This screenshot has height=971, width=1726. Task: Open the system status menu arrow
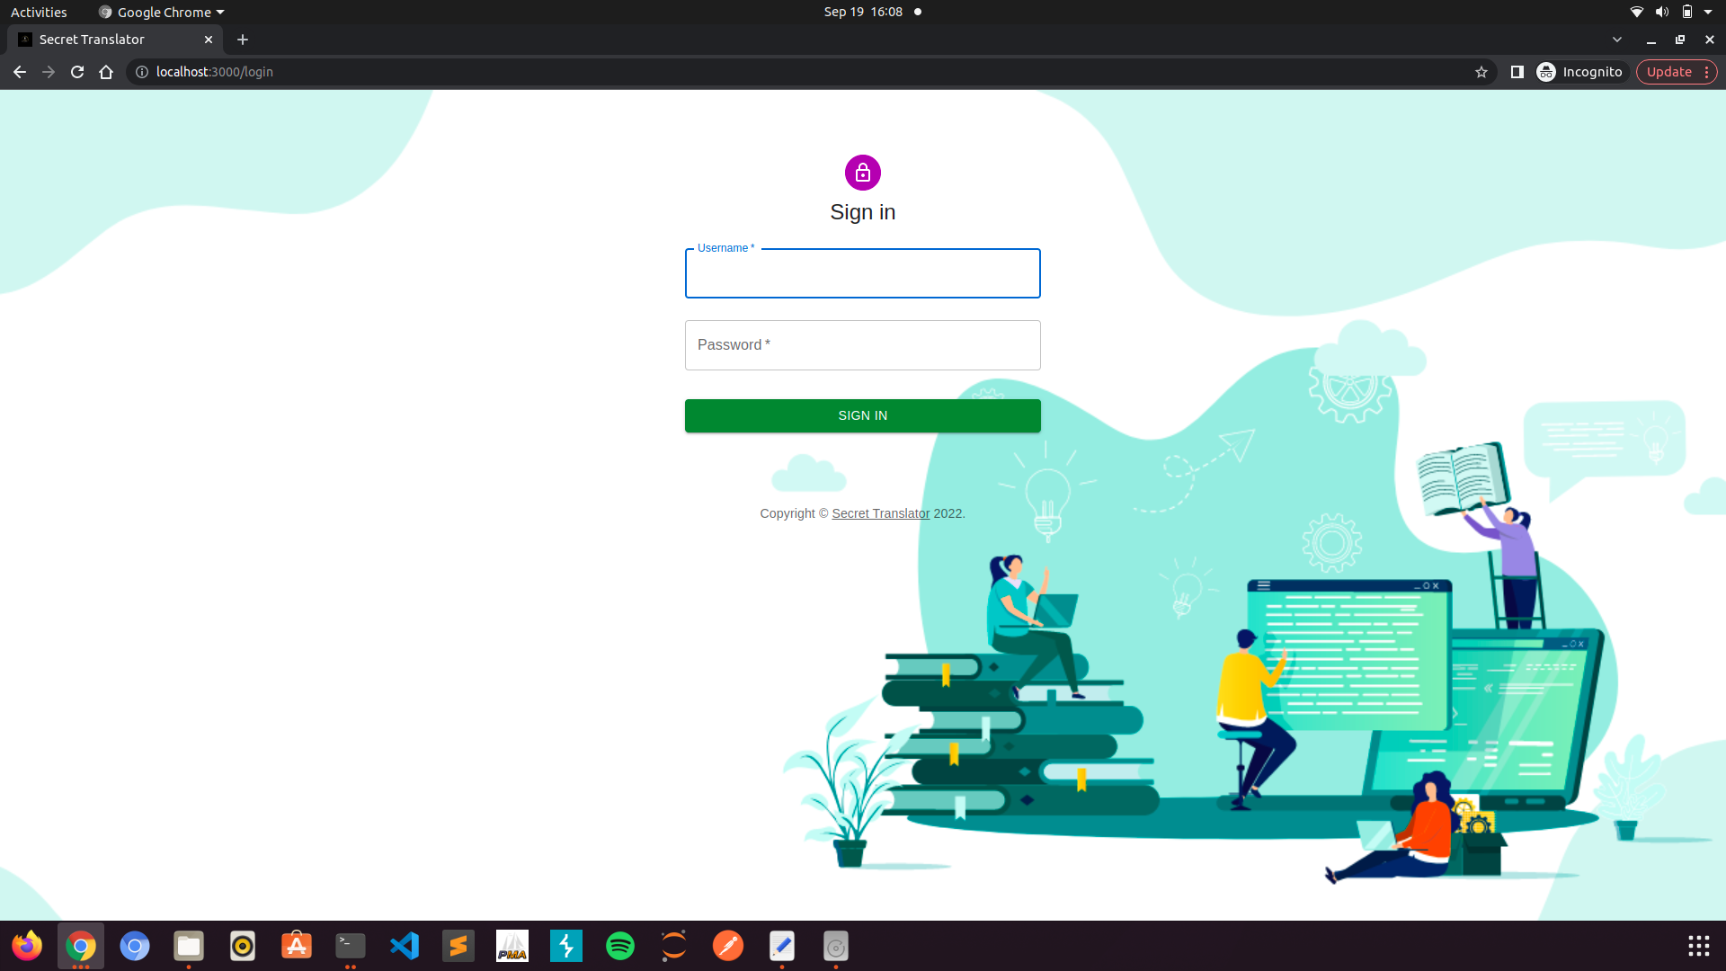tap(1708, 12)
